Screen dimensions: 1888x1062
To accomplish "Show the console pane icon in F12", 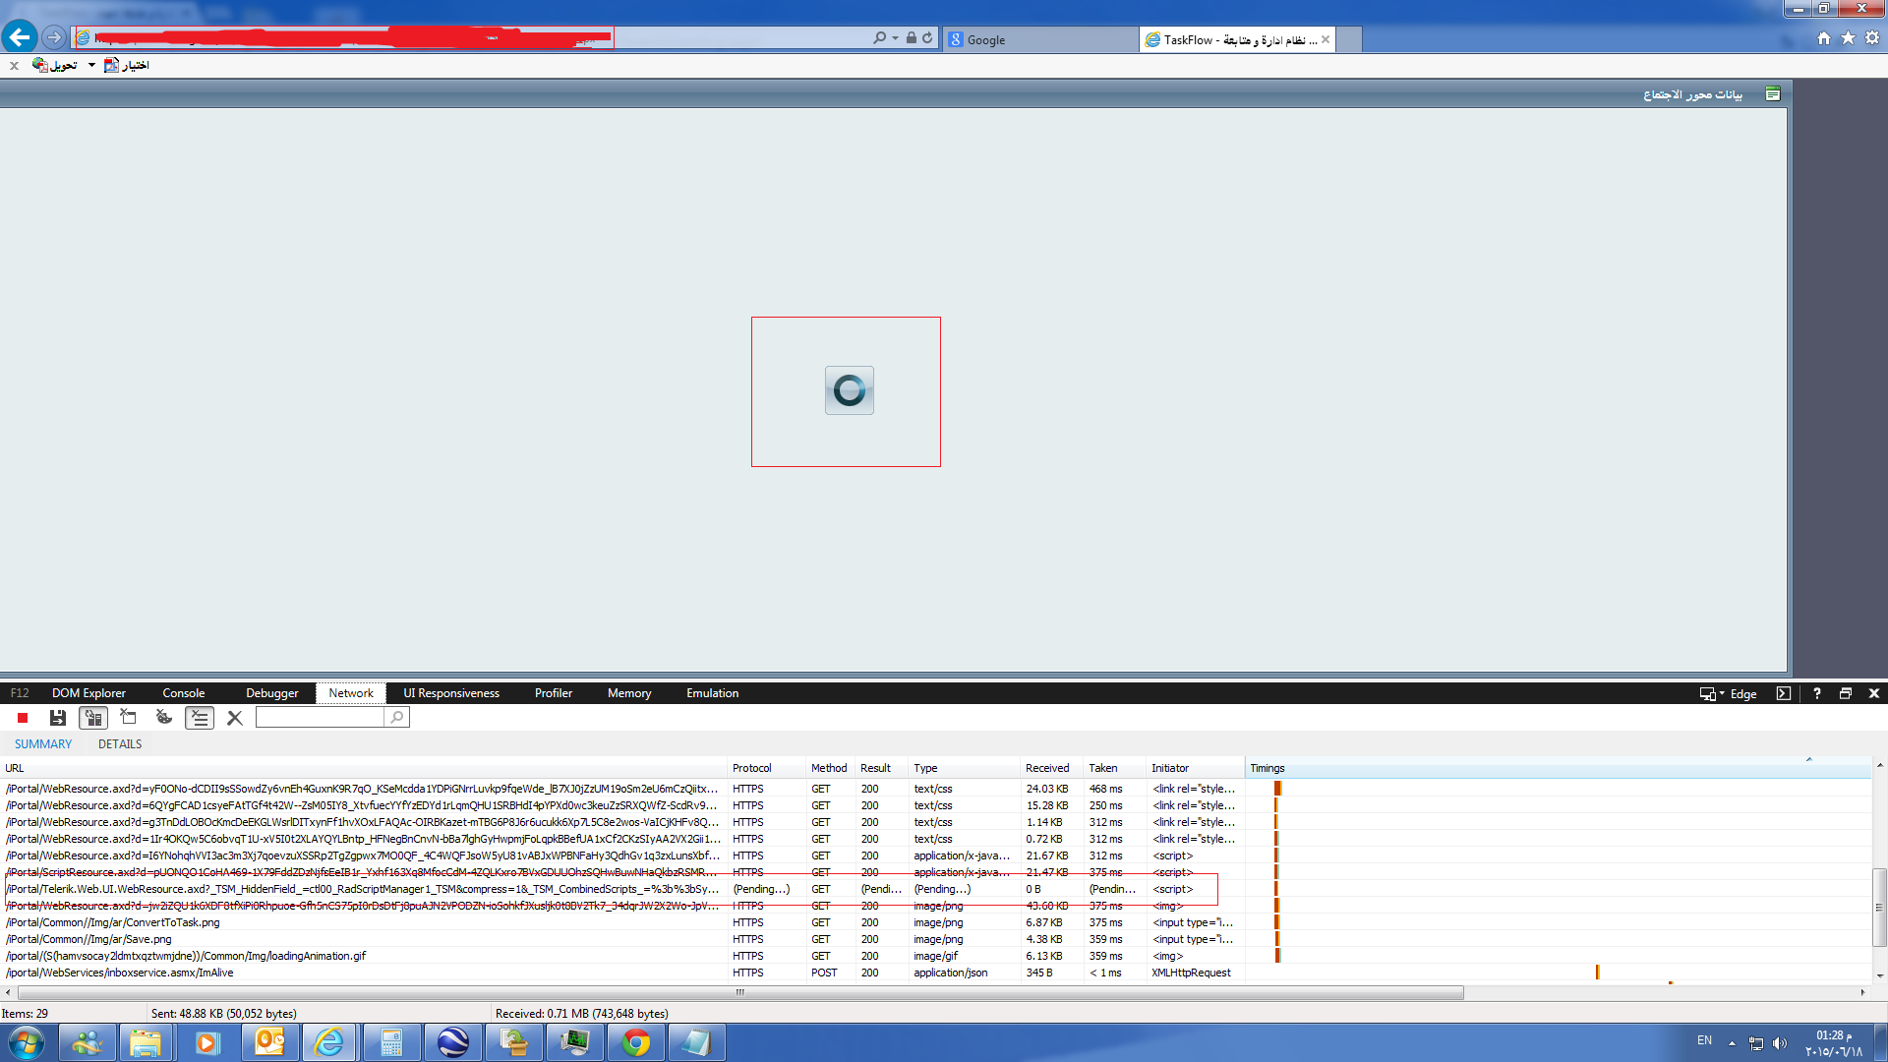I will [x=1784, y=693].
